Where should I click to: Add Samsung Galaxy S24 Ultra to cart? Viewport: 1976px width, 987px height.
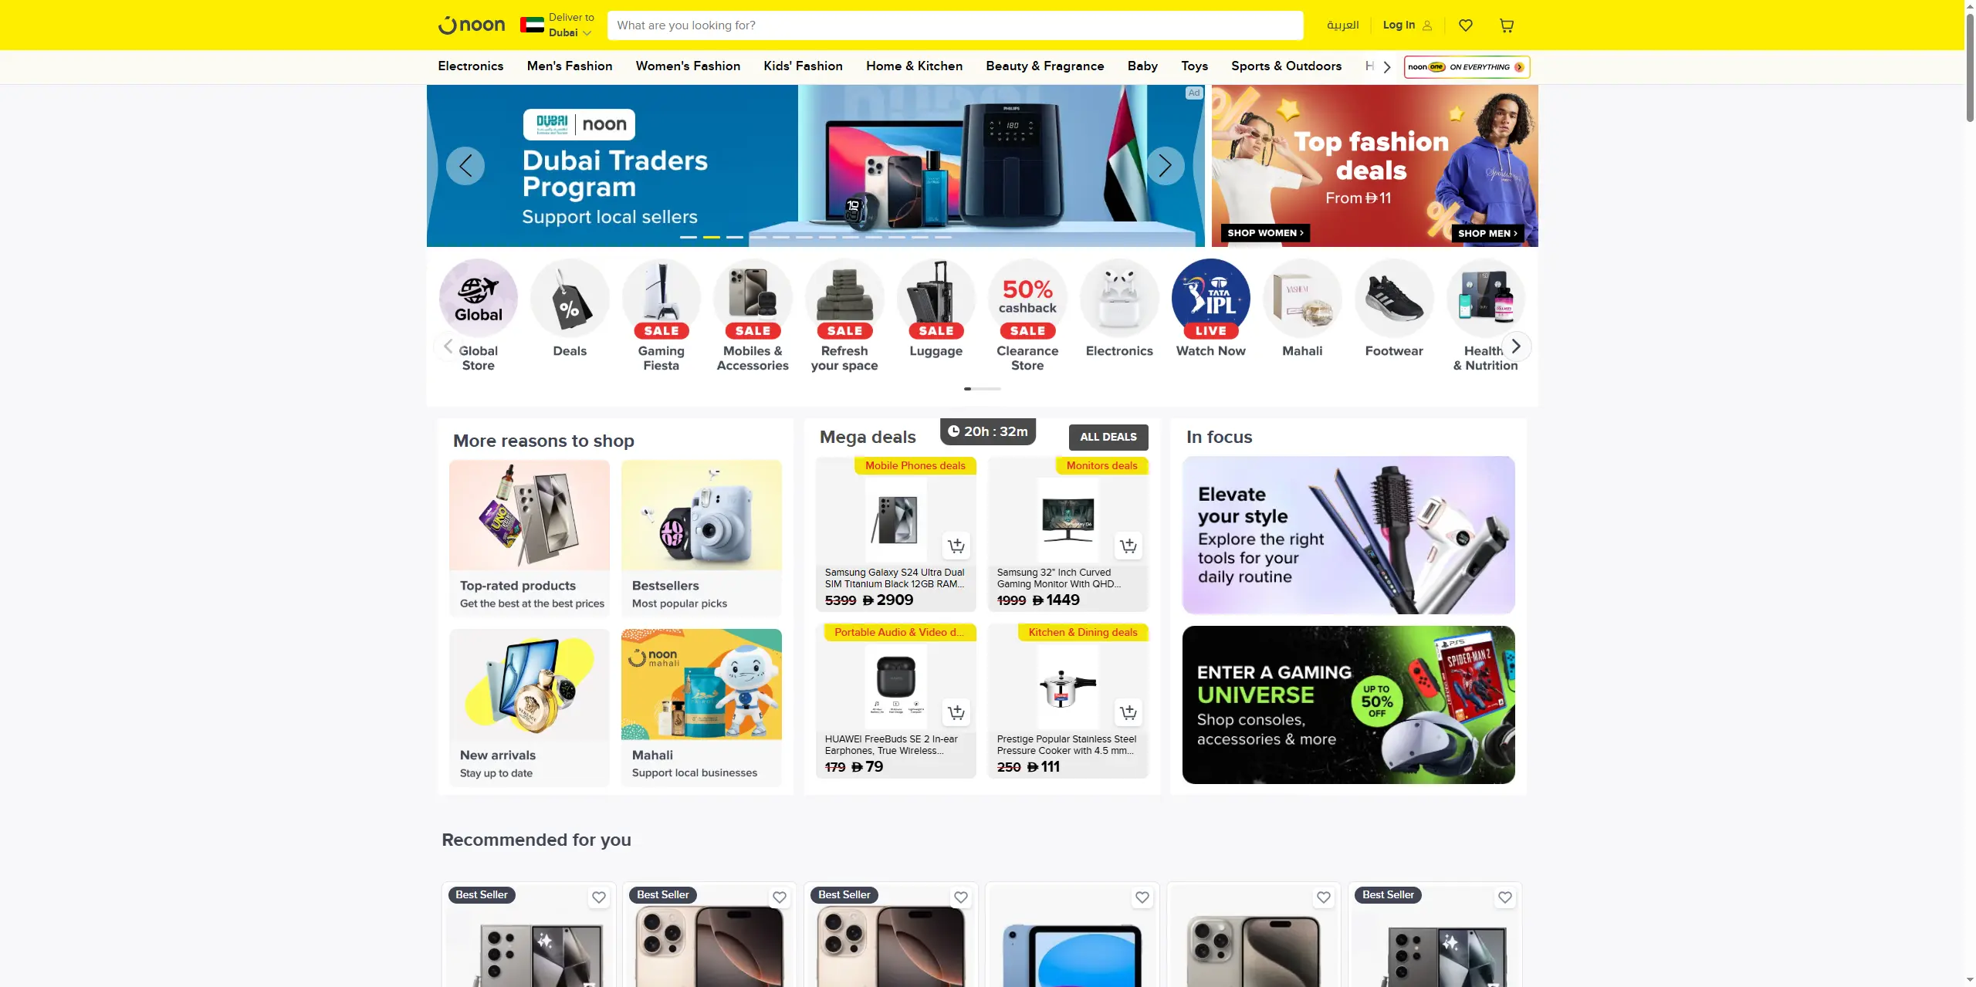point(956,546)
